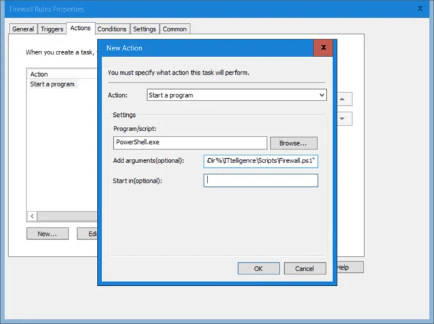
Task: Confirm the new action with OK
Action: 258,268
